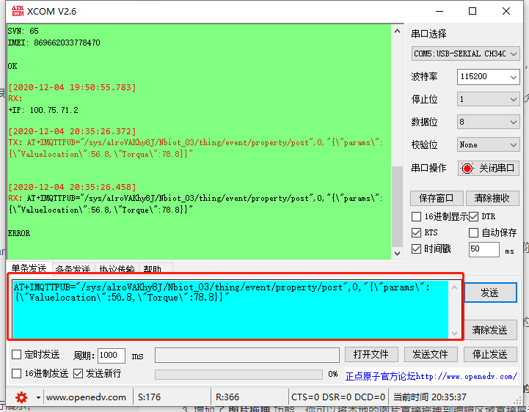Click the 清除发送 button
529x412 pixels.
(x=490, y=330)
